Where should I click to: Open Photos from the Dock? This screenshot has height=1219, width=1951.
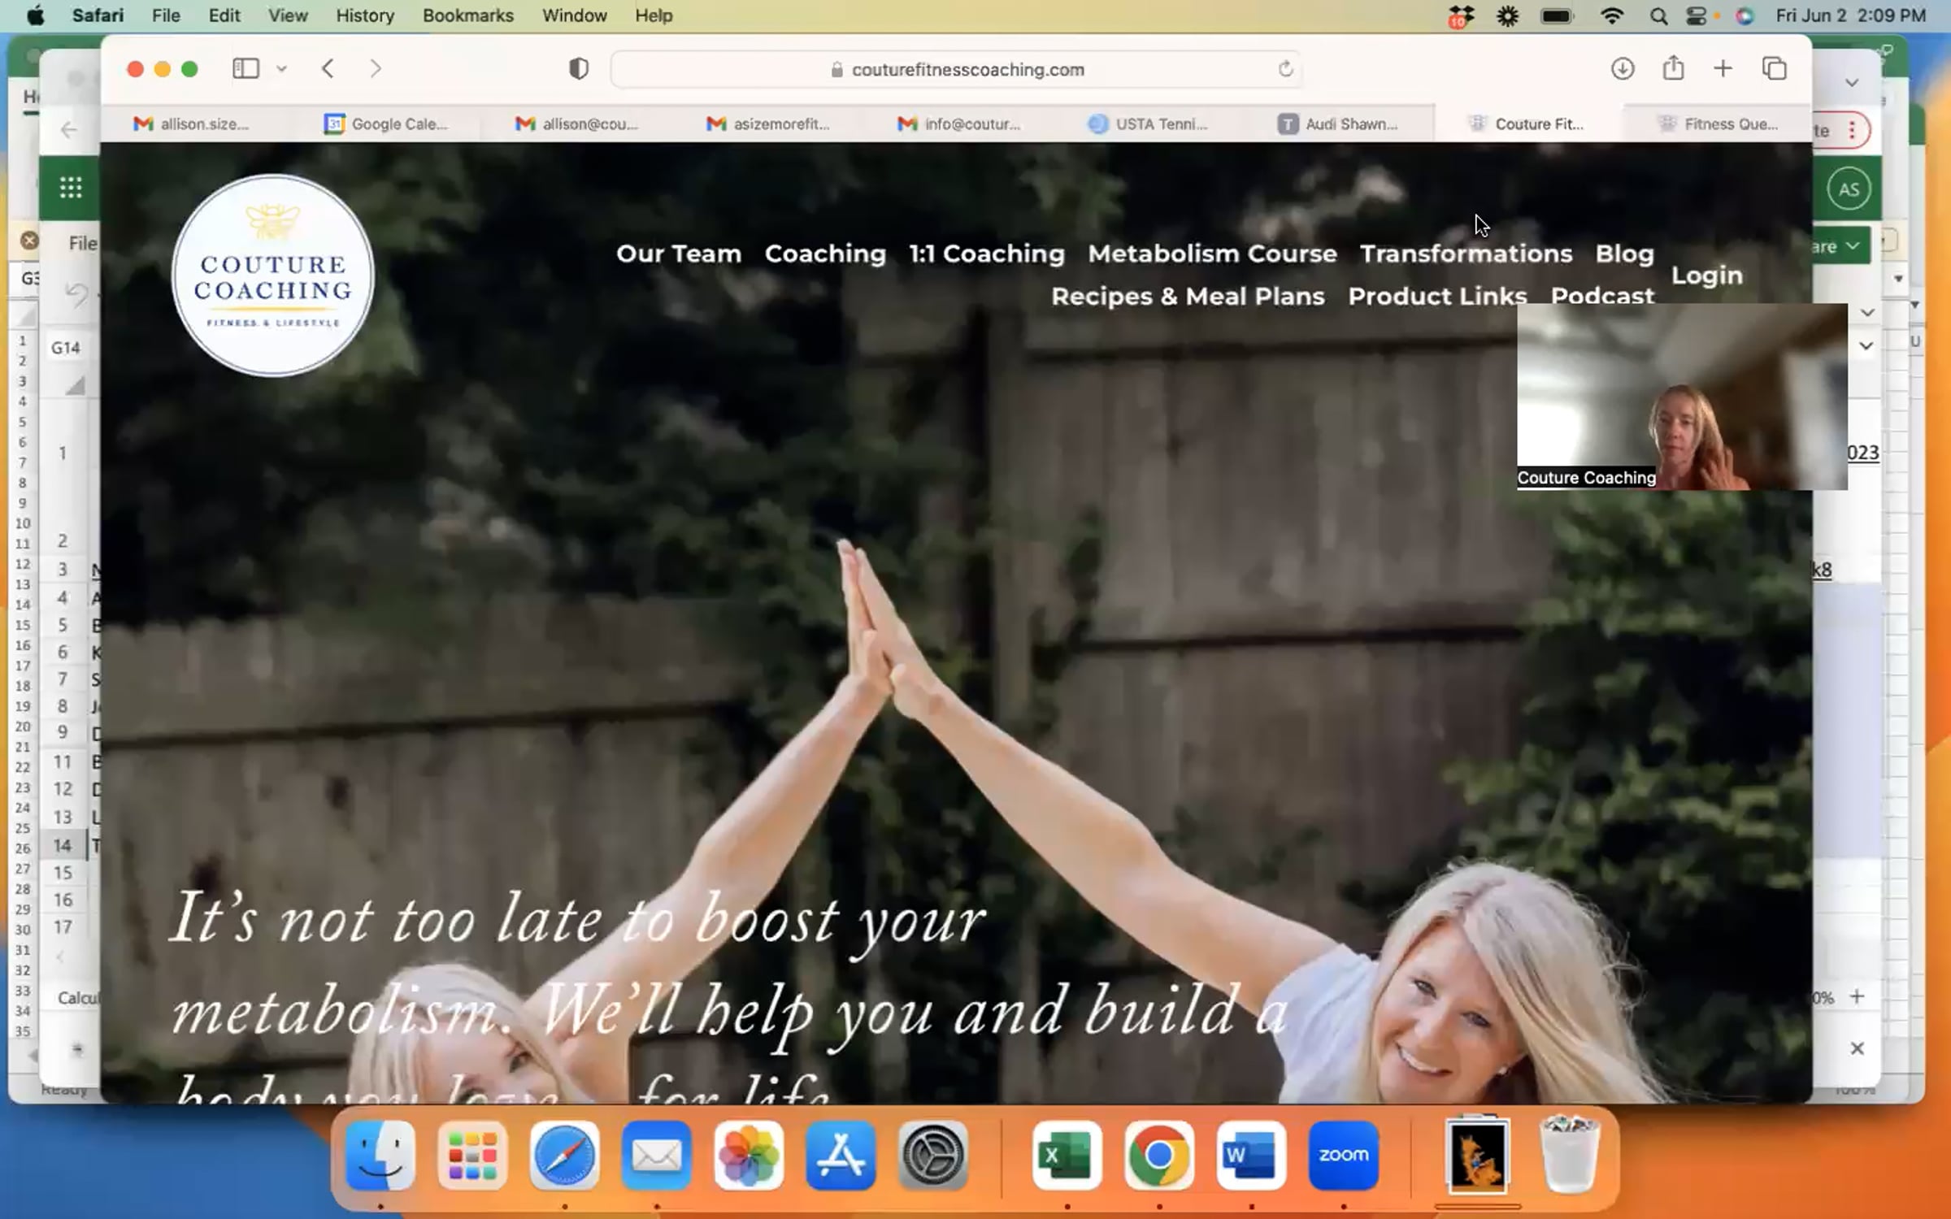(x=749, y=1155)
